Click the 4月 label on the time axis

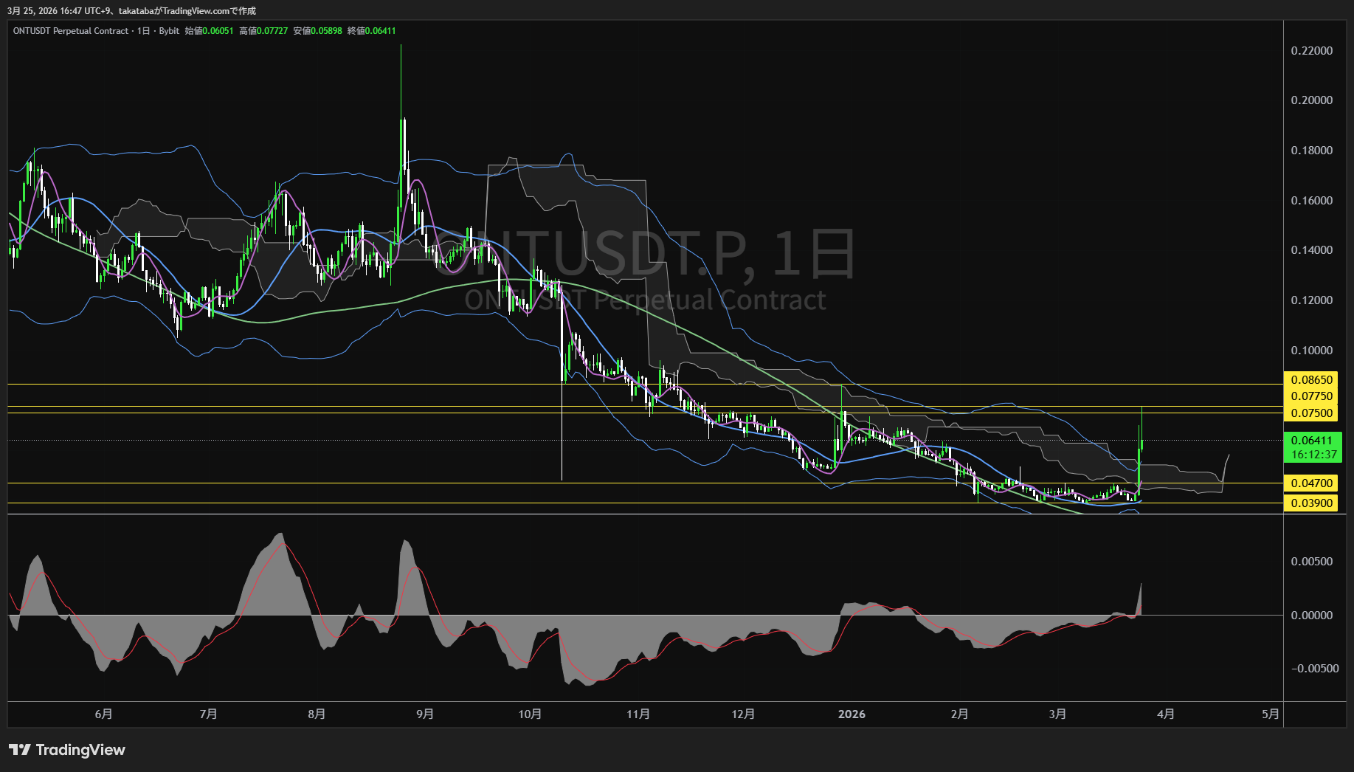click(x=1165, y=714)
